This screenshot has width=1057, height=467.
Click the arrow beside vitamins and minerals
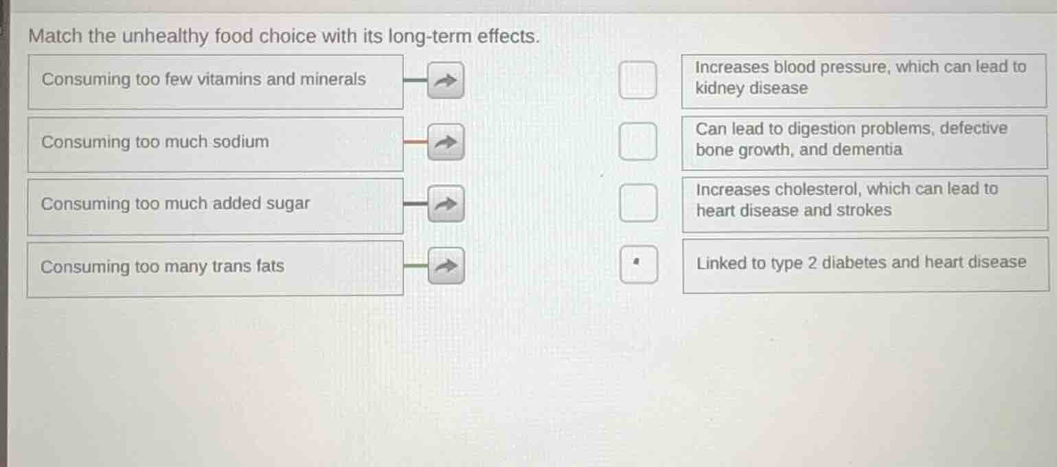445,80
